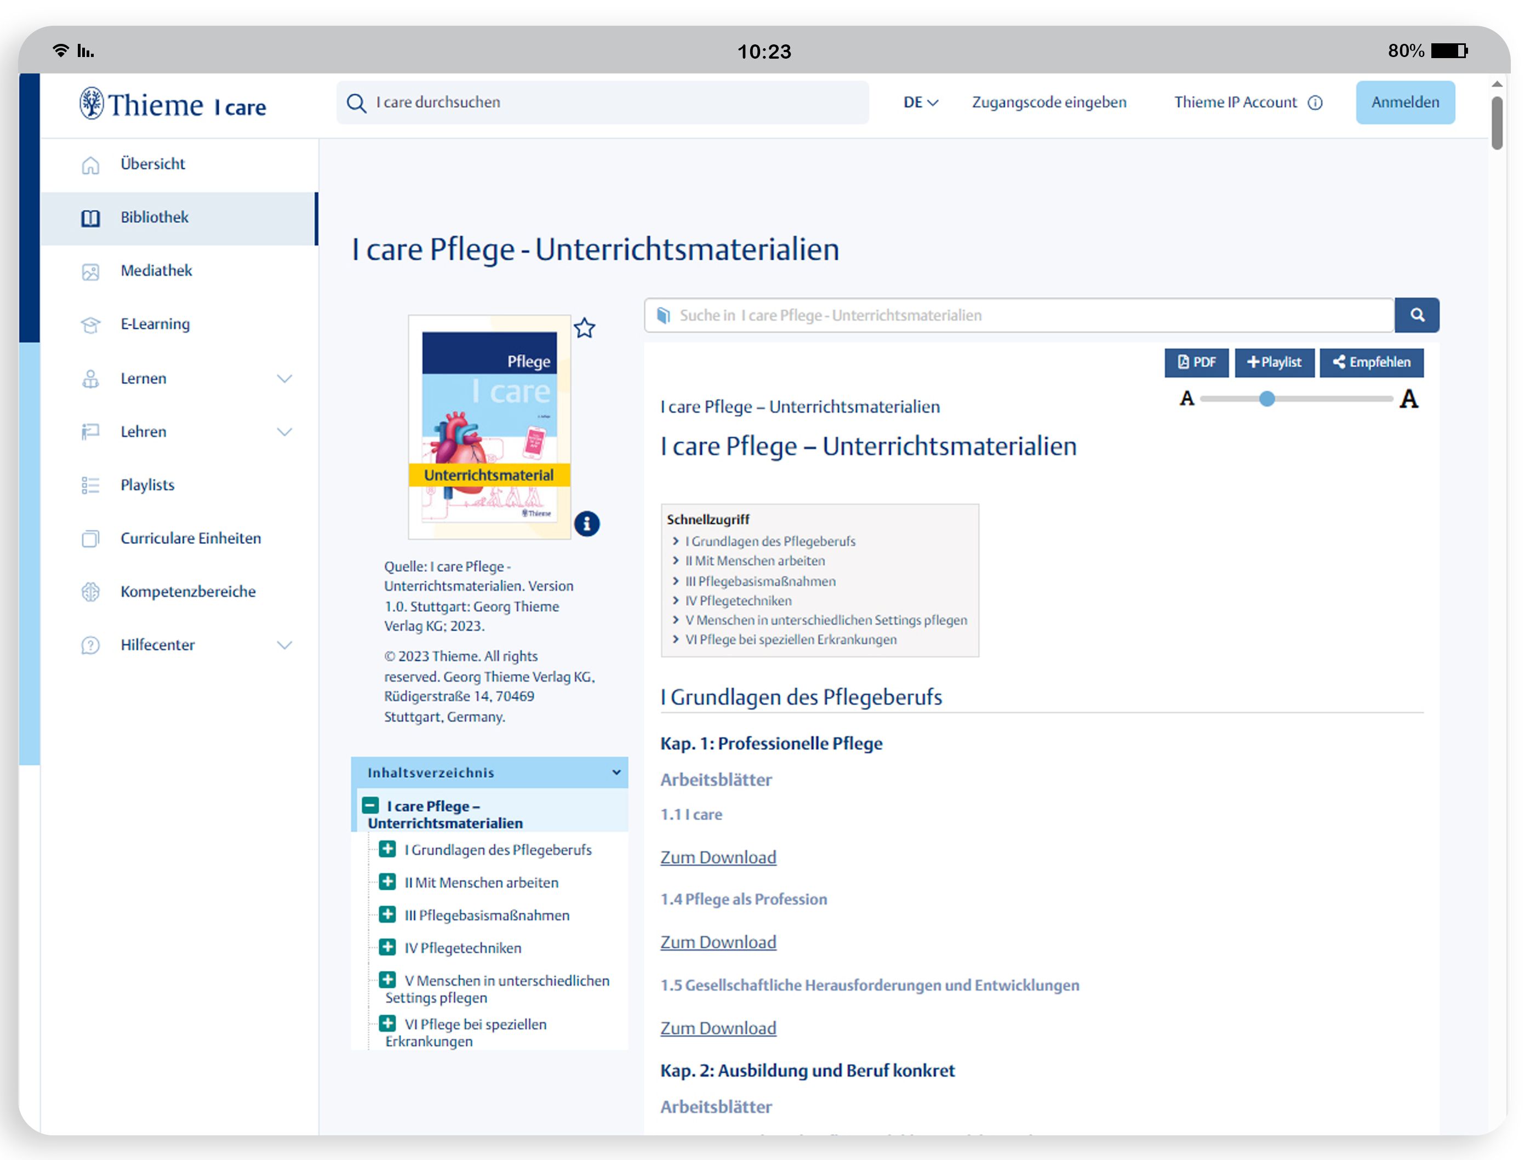Expand the Hilfecenter submenu chevron

pyautogui.click(x=284, y=645)
